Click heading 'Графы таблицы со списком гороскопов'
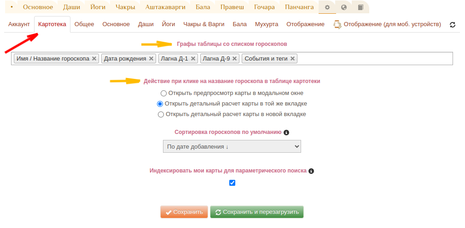 click(232, 44)
